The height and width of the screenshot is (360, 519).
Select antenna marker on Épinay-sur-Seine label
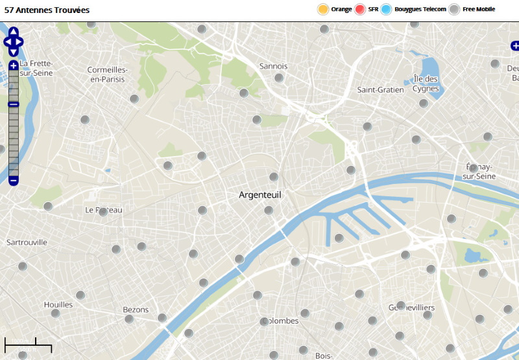coord(474,168)
